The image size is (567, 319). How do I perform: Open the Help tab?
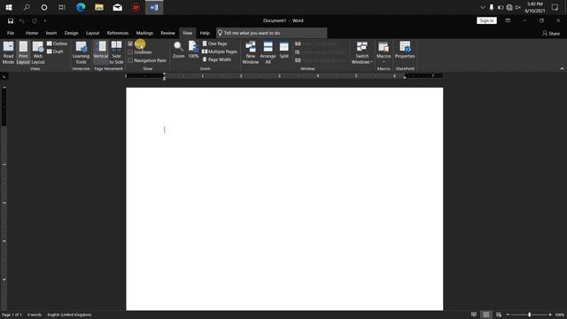point(205,33)
